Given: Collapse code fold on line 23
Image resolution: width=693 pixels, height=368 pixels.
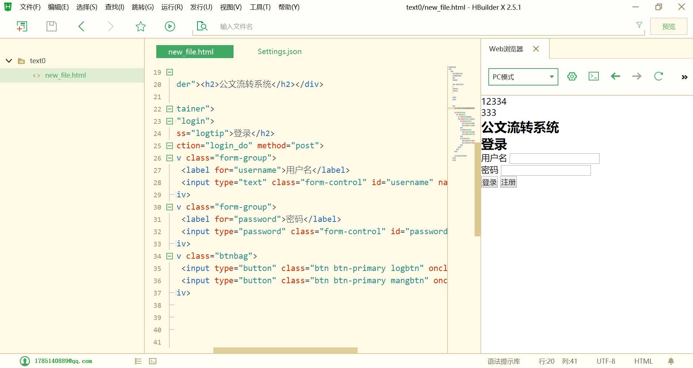Looking at the screenshot, I should click(170, 121).
